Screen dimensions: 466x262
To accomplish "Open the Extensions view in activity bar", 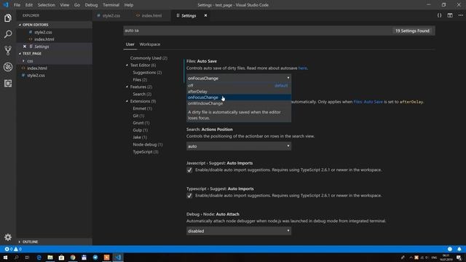I will [x=8, y=83].
